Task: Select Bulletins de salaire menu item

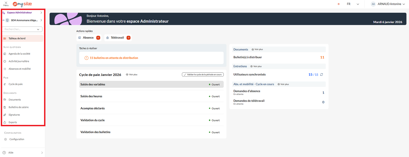Action: [x=18, y=107]
